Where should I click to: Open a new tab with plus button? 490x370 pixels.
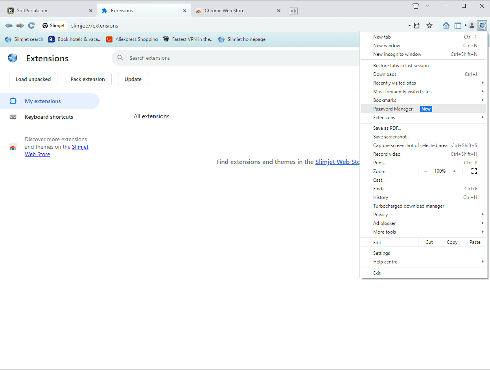tap(294, 11)
